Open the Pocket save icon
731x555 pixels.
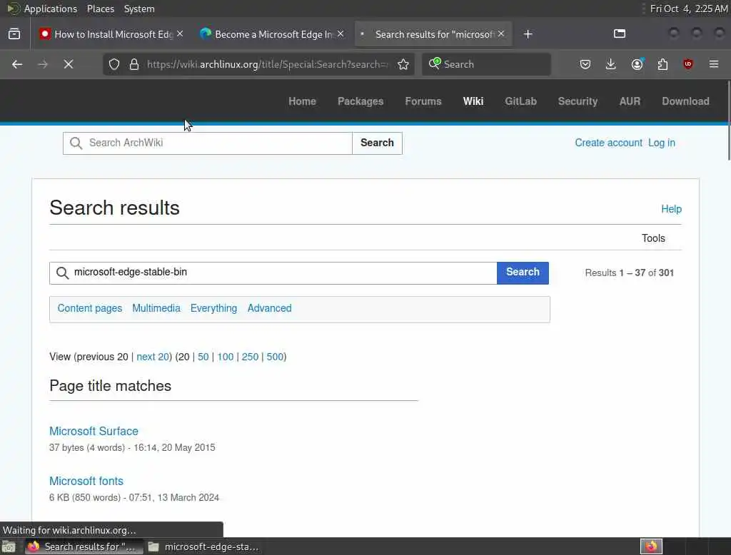coord(585,64)
